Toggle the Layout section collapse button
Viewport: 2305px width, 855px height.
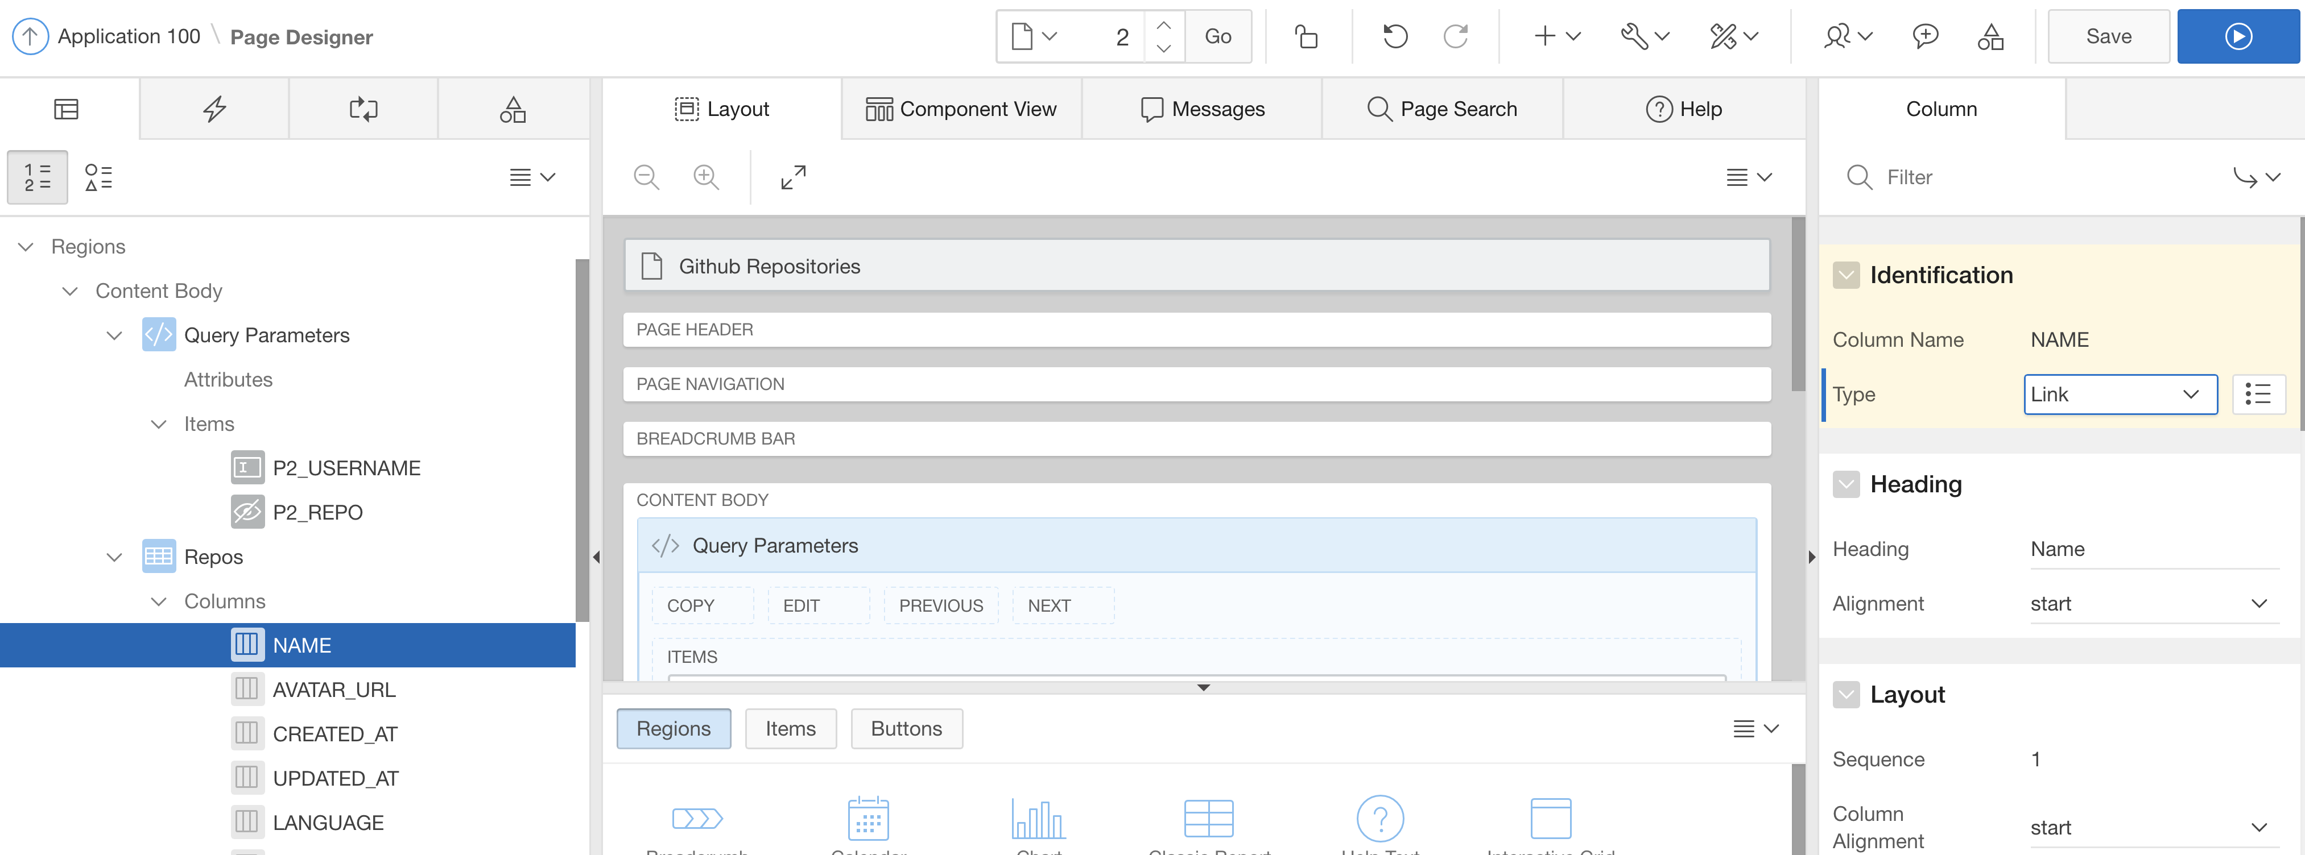[1846, 695]
